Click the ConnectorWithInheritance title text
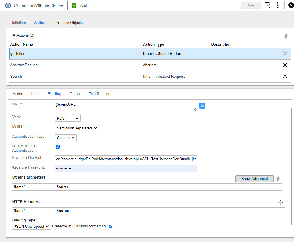 pos(38,6)
